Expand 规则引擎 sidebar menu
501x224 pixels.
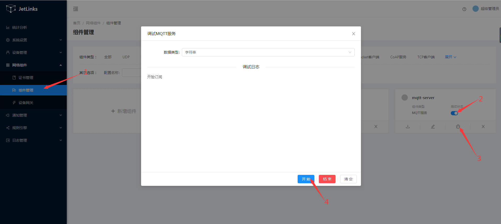tap(33, 128)
